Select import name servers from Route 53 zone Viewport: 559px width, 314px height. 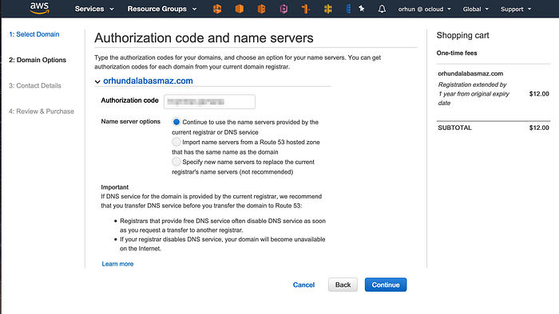pos(176,142)
